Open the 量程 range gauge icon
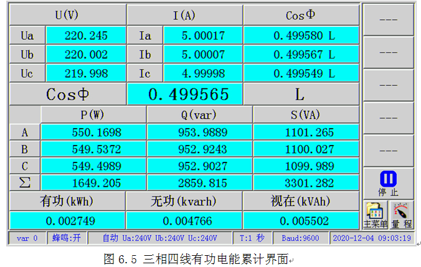The image size is (421, 267). [401, 215]
